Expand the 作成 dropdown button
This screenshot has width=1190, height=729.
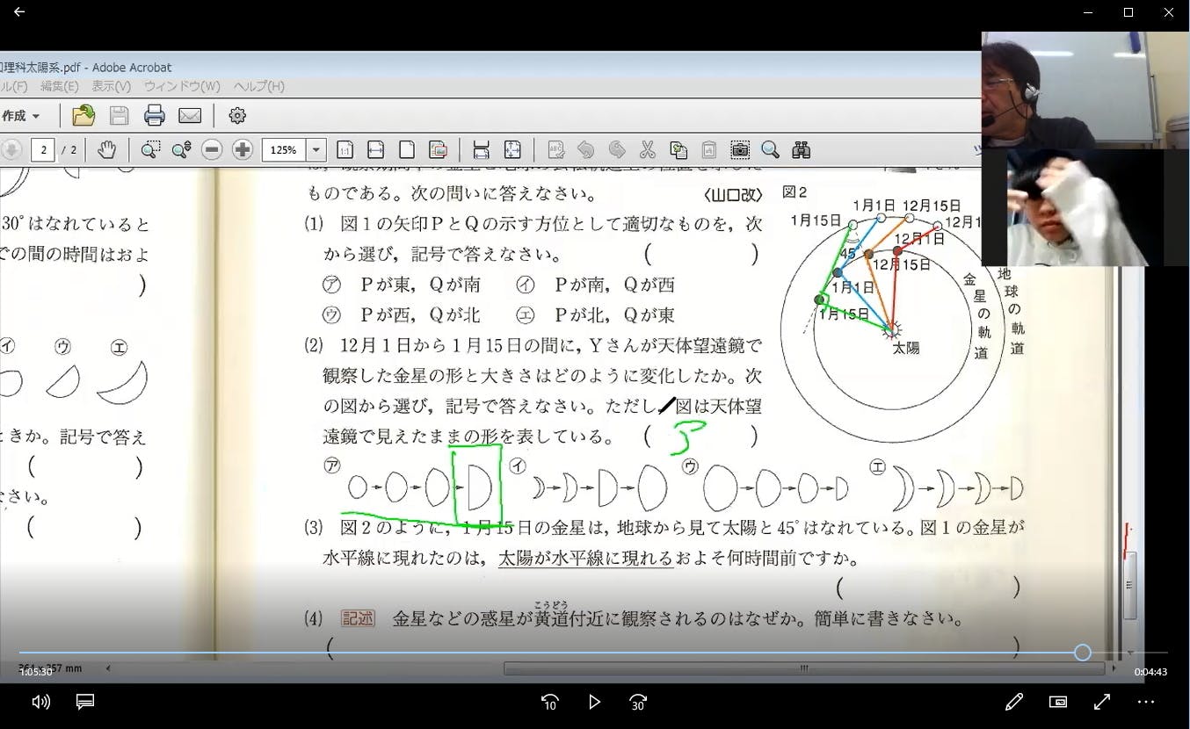tap(21, 116)
